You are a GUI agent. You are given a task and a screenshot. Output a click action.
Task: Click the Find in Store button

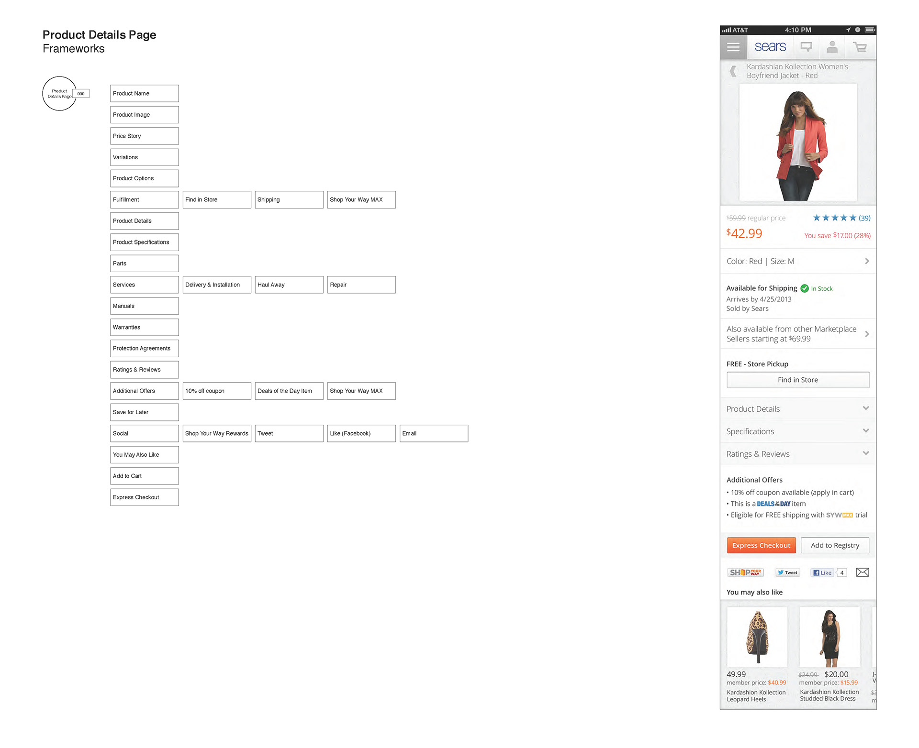pos(798,380)
